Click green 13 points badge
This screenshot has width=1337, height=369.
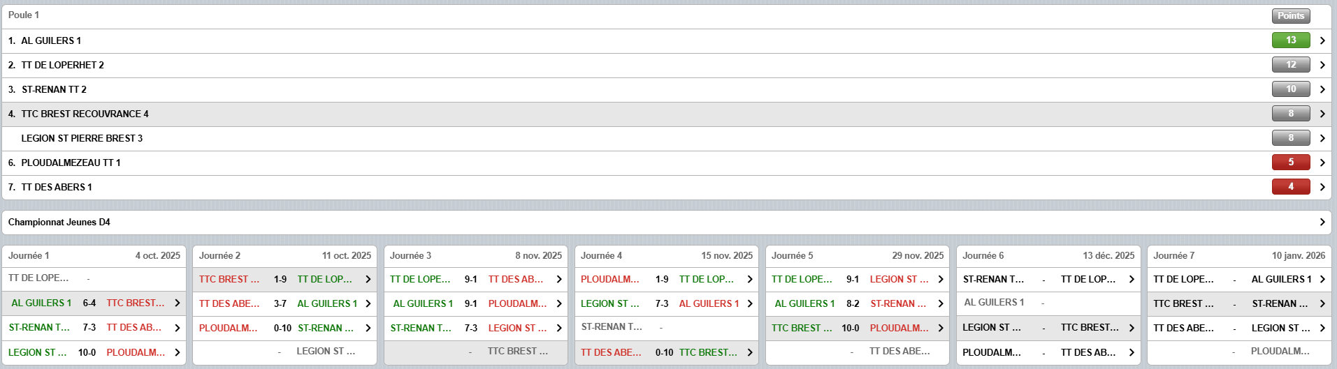tap(1290, 40)
